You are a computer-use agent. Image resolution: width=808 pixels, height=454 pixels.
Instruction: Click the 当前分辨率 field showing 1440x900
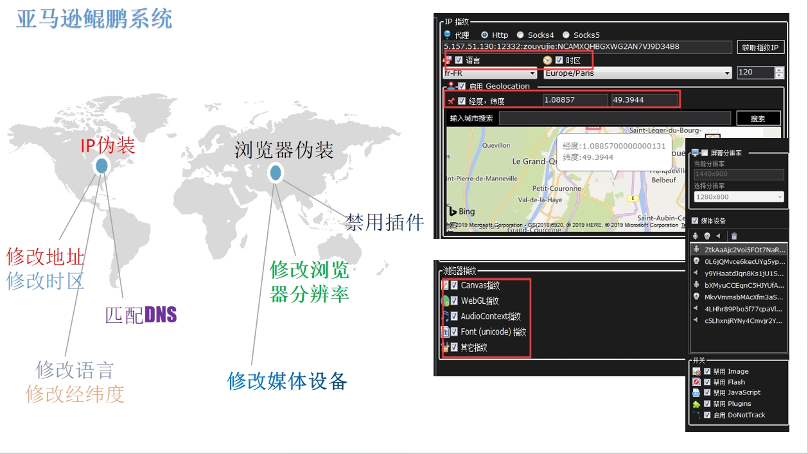[739, 175]
